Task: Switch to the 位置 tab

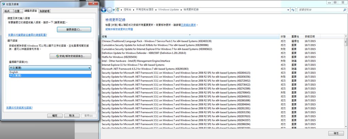Action: (x=17, y=11)
